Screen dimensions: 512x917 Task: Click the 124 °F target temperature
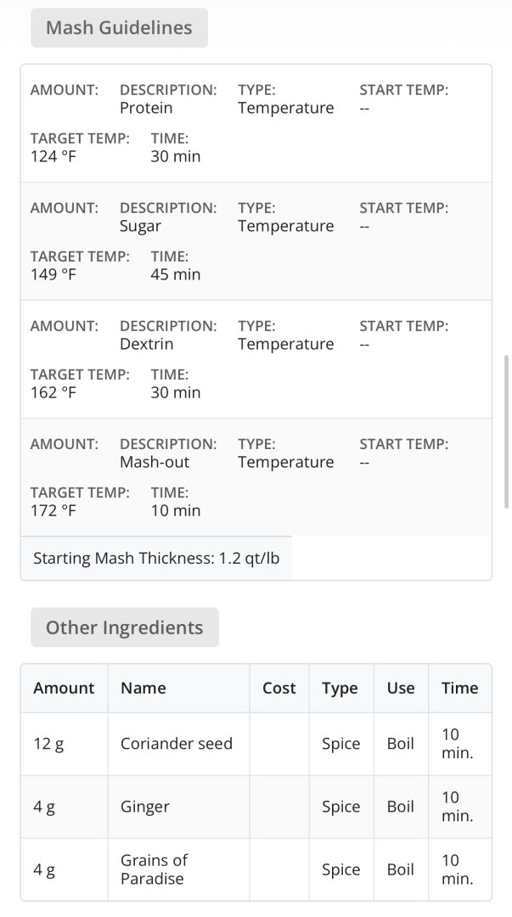click(53, 156)
